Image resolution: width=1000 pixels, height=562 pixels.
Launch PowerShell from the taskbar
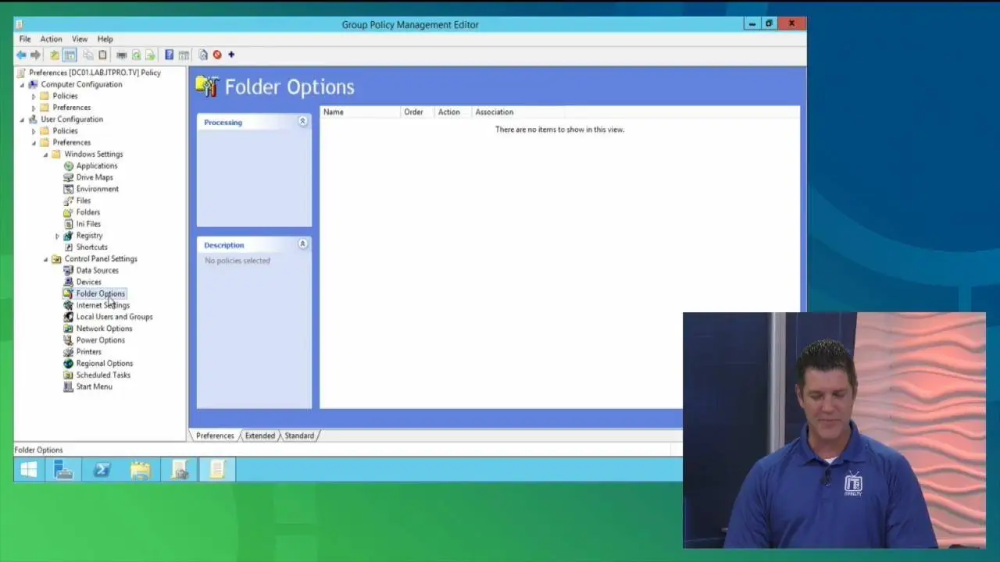pyautogui.click(x=102, y=469)
